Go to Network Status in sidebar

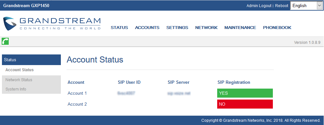tap(19, 80)
